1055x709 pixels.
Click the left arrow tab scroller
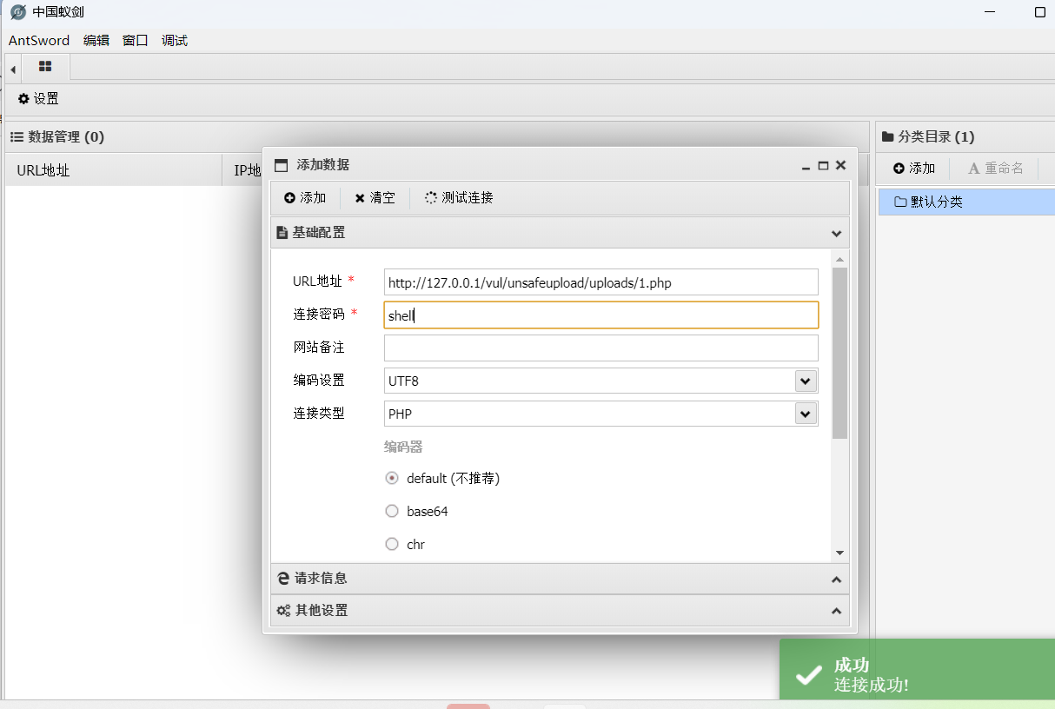[x=13, y=69]
